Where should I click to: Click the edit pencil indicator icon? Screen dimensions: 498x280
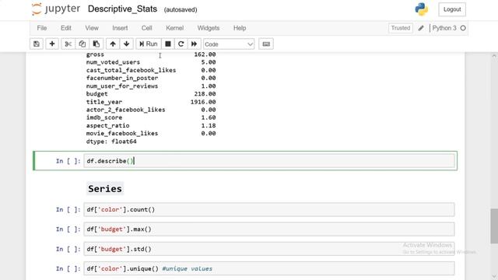pos(421,28)
